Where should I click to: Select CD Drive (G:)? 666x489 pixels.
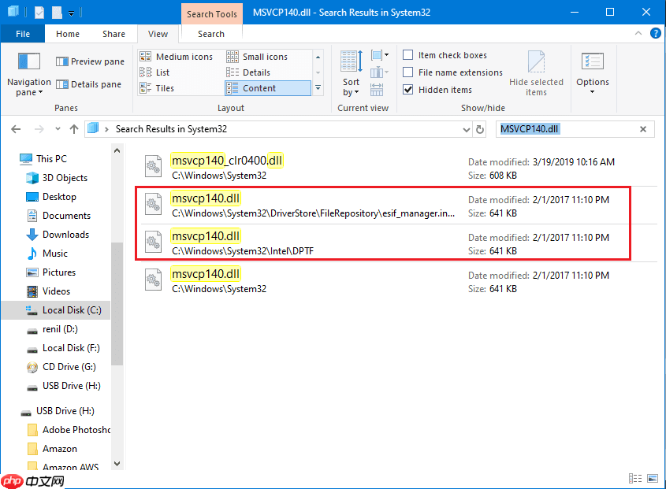61,367
